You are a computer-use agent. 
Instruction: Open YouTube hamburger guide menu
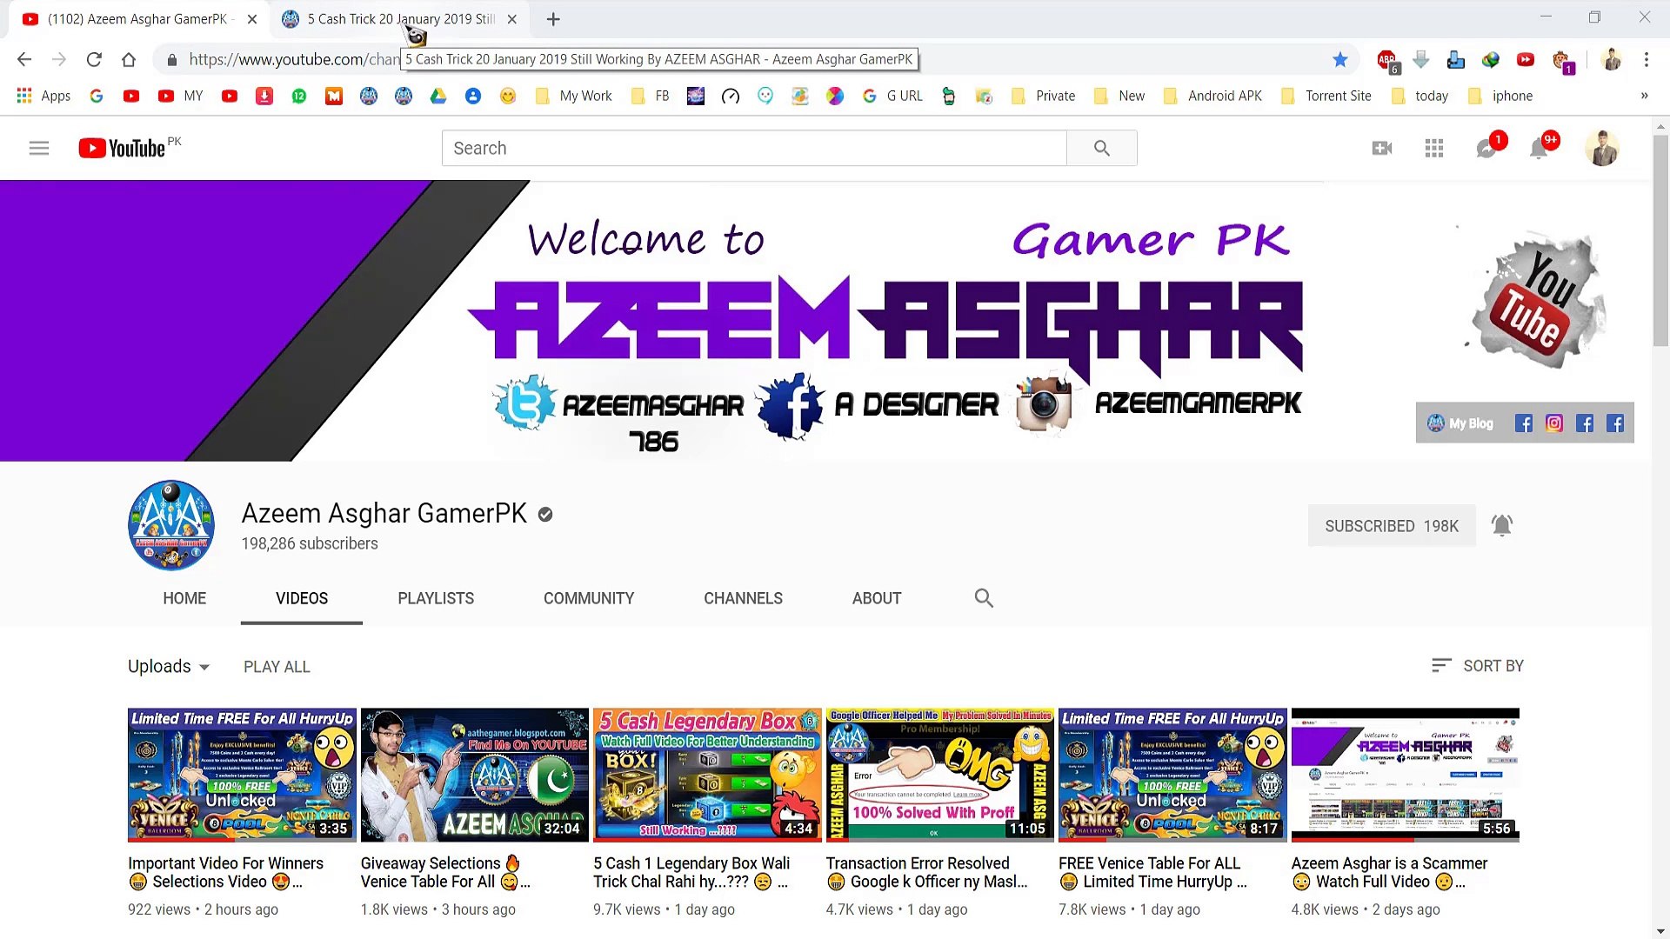[x=38, y=148]
